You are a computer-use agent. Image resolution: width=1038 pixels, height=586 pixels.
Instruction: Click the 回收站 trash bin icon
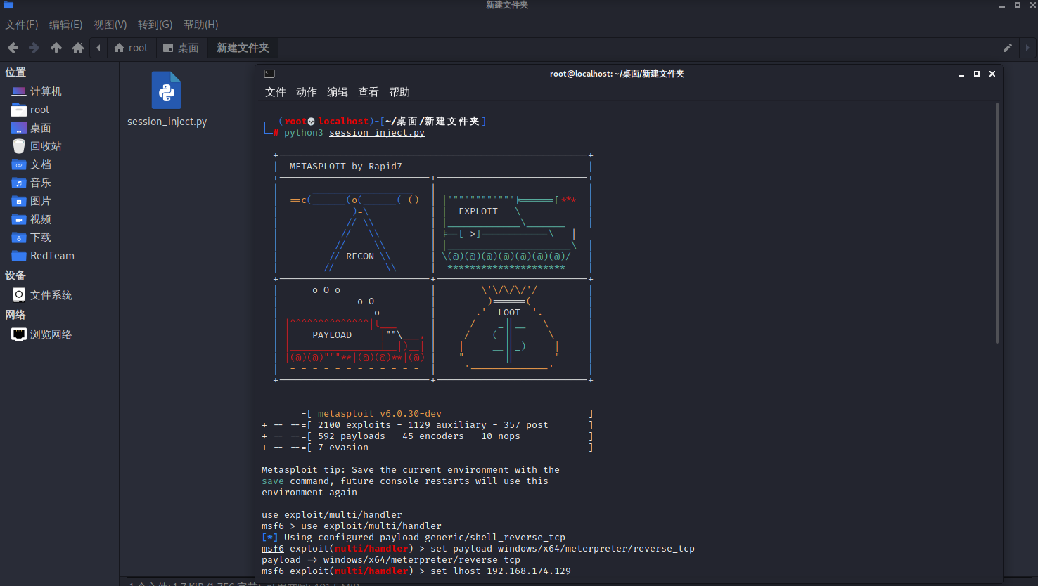[19, 146]
